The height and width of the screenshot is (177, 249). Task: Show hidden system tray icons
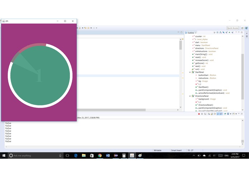click(x=194, y=156)
